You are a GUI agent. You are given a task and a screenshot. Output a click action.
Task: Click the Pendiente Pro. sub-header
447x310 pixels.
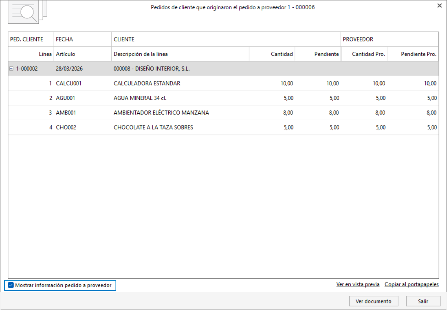[413, 54]
